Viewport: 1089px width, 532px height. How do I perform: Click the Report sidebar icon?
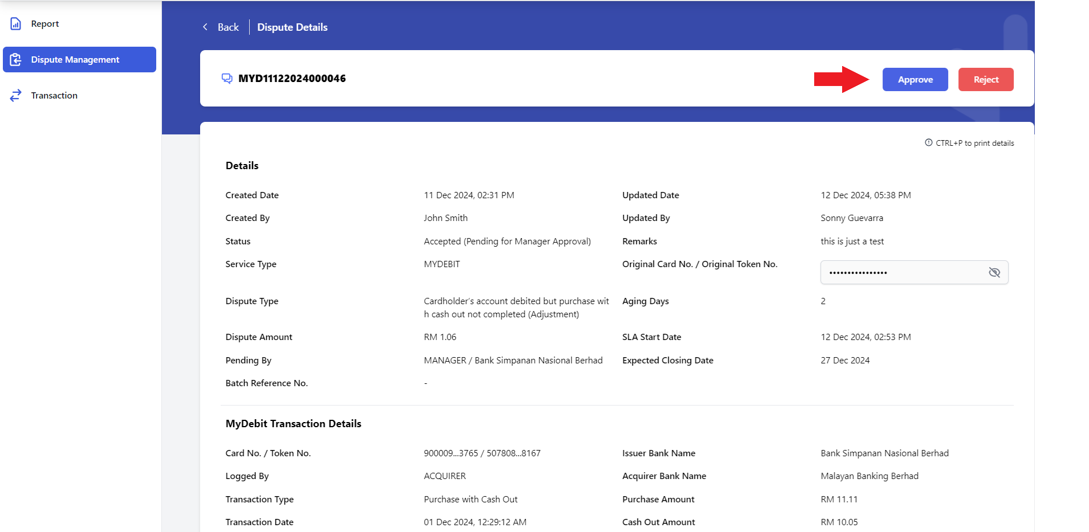[x=16, y=24]
